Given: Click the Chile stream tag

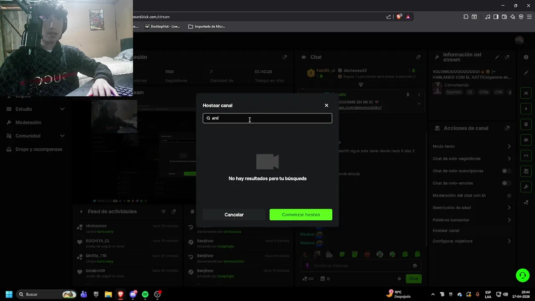Looking at the screenshot, I should click(484, 92).
